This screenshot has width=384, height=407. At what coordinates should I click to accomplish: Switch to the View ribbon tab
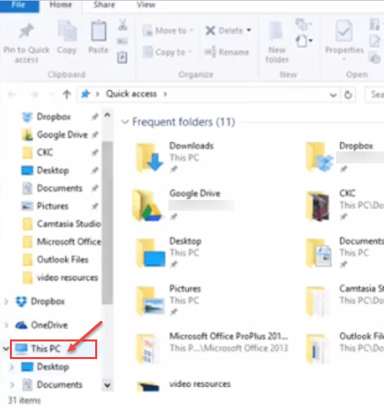click(x=146, y=5)
